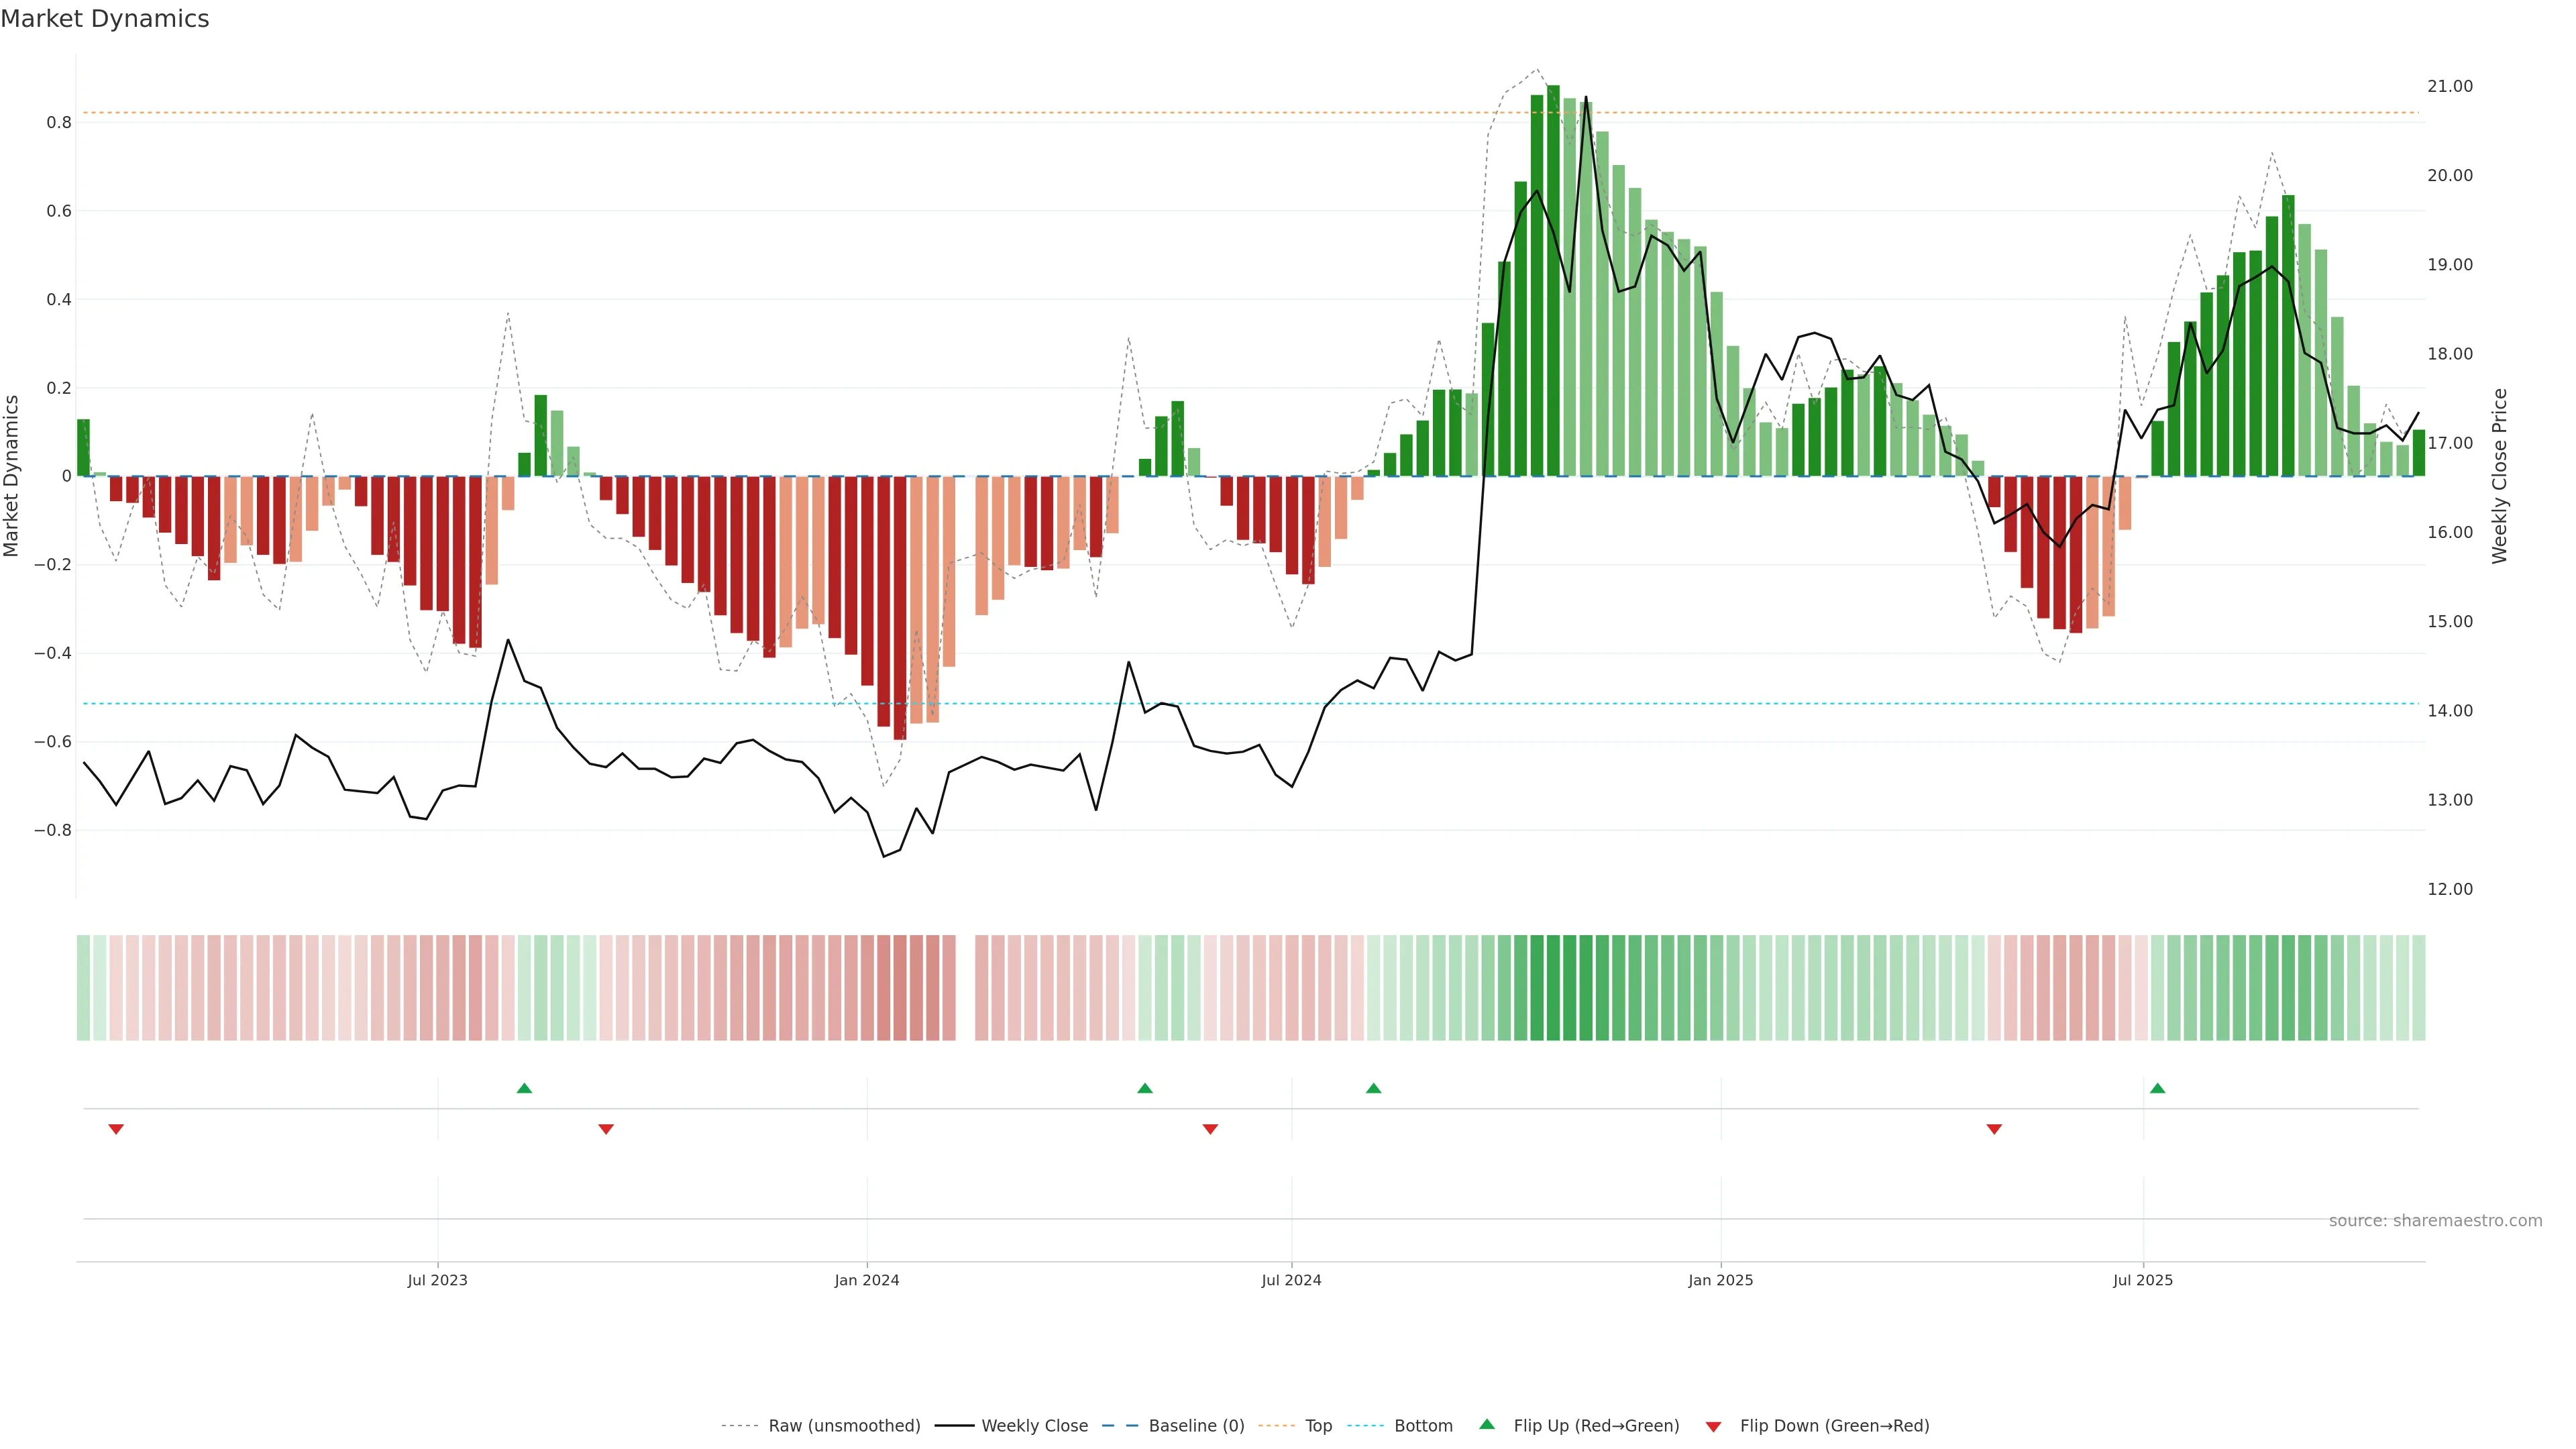Click the Market Dynamics chart title
This screenshot has width=2576, height=1449.
105,19
